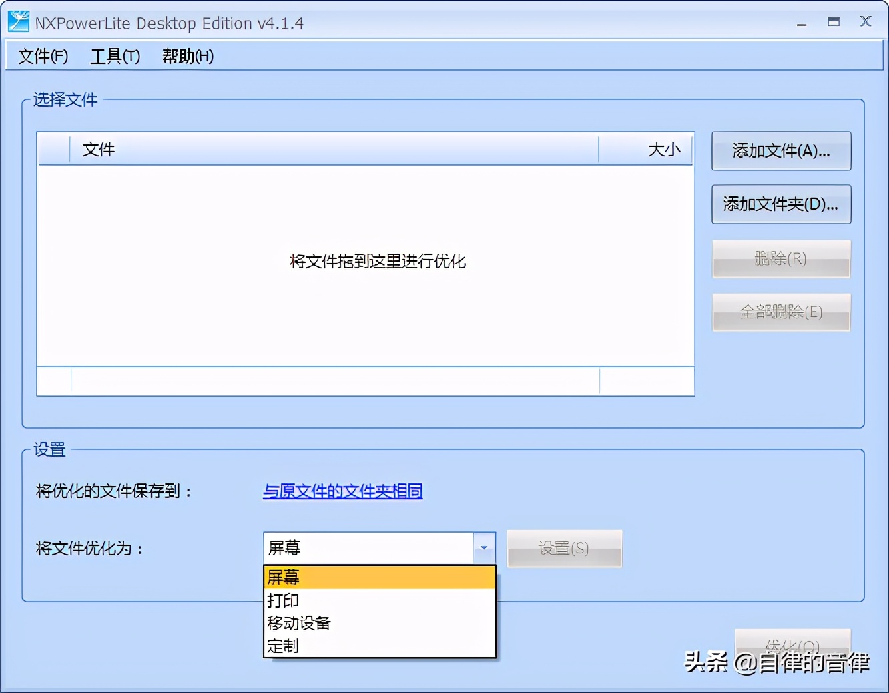This screenshot has height=693, width=889.
Task: Click the disabled 全部删除(E) button
Action: [781, 312]
